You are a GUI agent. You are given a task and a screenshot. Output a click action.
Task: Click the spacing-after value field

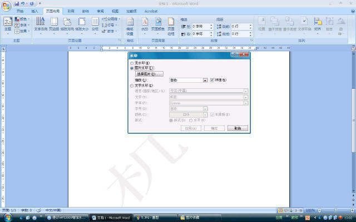click(240, 34)
